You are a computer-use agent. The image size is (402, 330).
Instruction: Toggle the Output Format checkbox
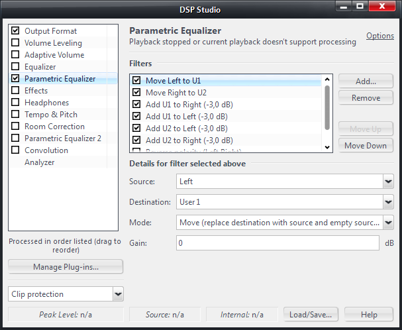coord(15,30)
